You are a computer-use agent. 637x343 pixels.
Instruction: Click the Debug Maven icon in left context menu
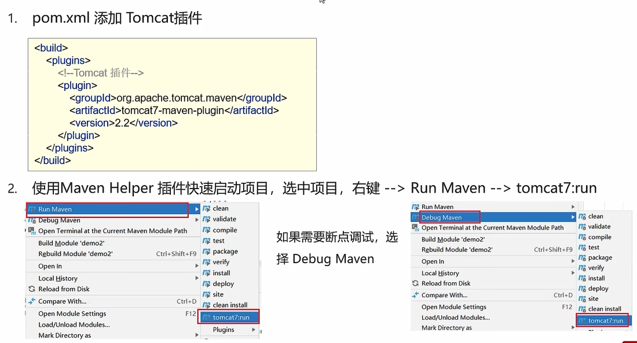pyautogui.click(x=32, y=220)
